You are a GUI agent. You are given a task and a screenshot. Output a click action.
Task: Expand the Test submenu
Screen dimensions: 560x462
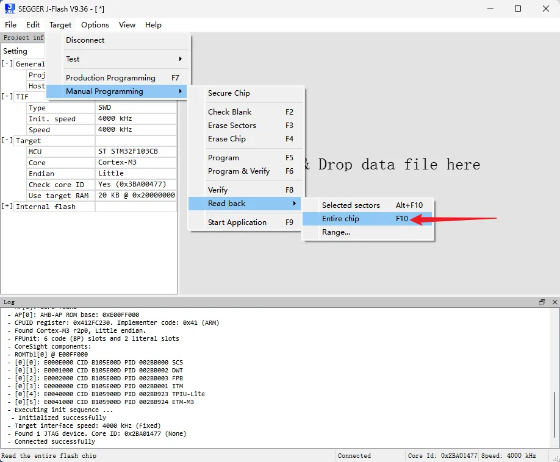coord(118,59)
